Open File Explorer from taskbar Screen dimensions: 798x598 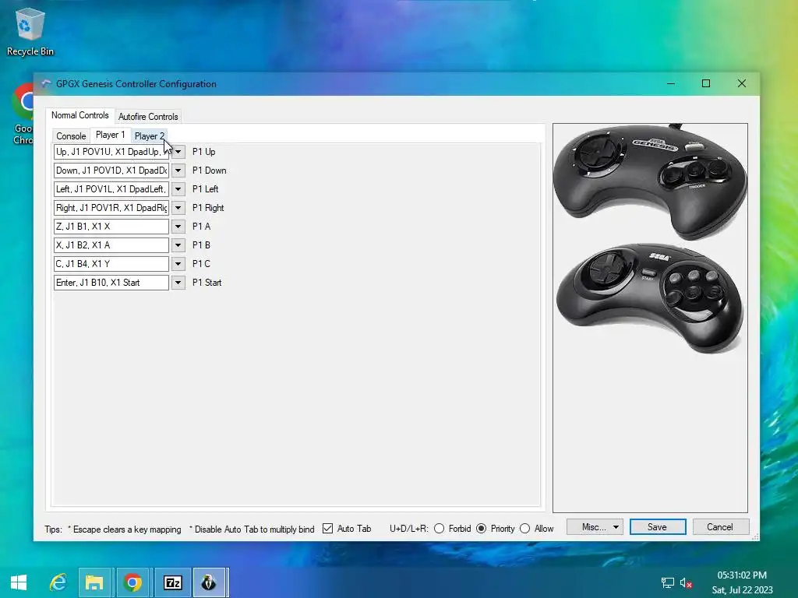(94, 582)
